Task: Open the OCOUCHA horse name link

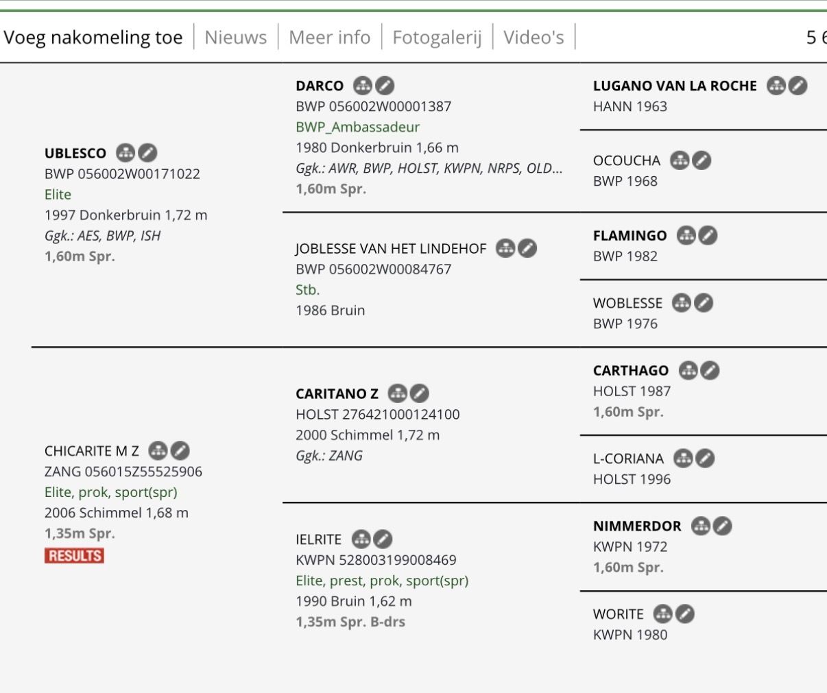Action: coord(627,160)
